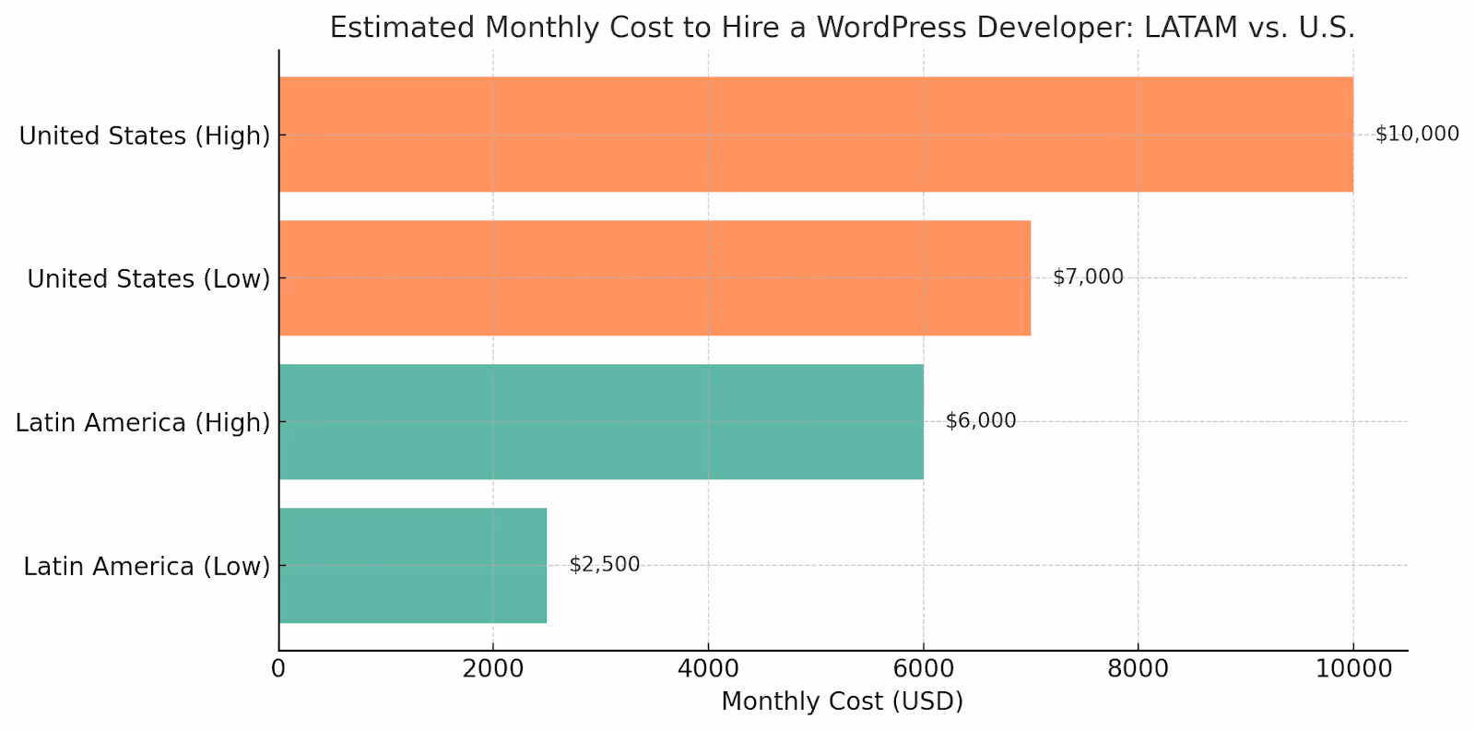Select the United States (High) axis label
1475x730 pixels.
(x=145, y=135)
